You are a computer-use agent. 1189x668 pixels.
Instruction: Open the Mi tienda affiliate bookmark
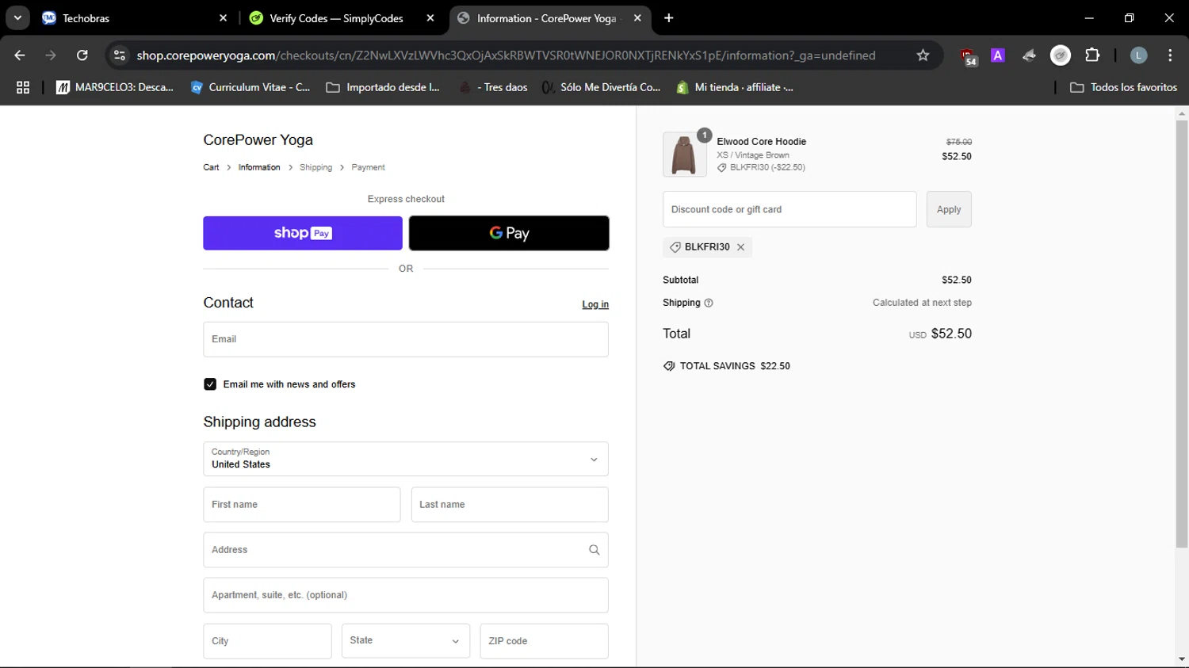pos(735,87)
